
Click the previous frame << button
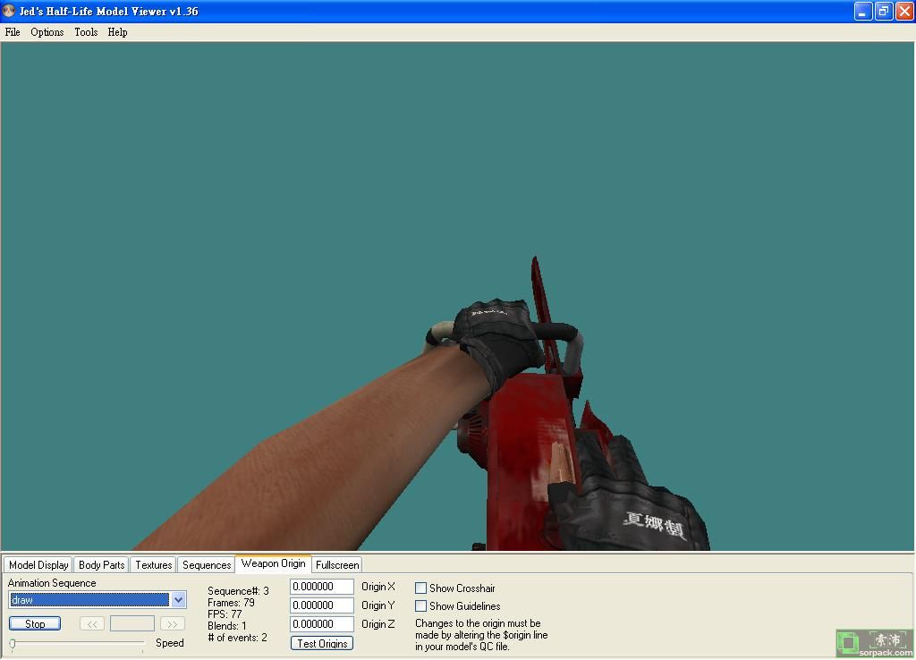point(91,623)
